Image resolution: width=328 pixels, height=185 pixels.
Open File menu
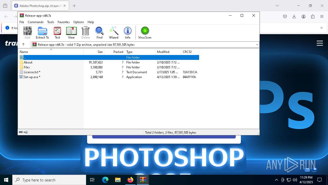tap(22, 22)
